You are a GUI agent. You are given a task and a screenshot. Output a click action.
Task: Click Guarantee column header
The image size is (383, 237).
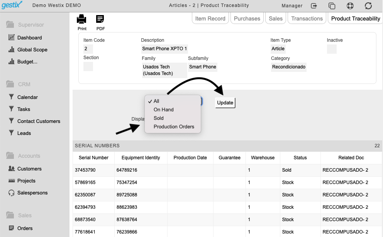[x=229, y=158]
